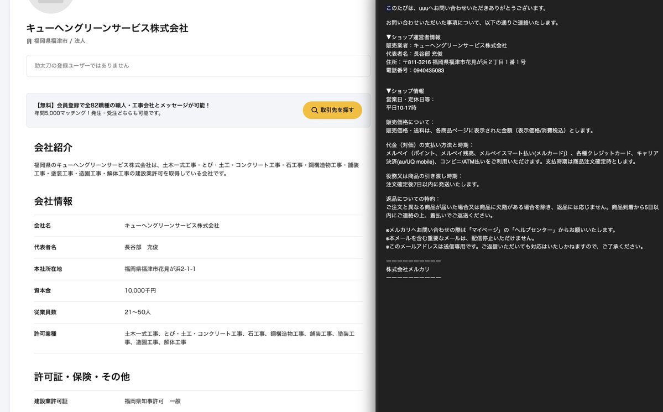
Task: Click the 許可業種 list starting 土木一式工事
Action: pyautogui.click(x=239, y=338)
